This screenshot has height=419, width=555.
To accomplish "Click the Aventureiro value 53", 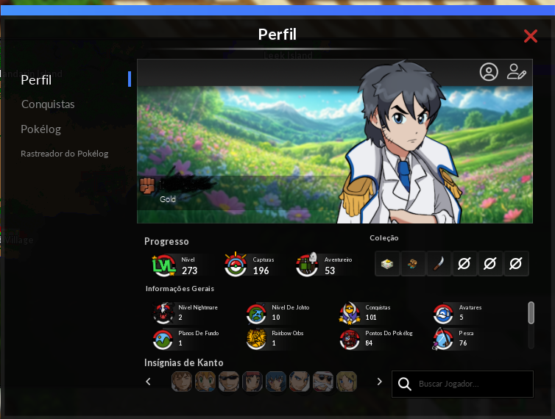I will coord(330,271).
